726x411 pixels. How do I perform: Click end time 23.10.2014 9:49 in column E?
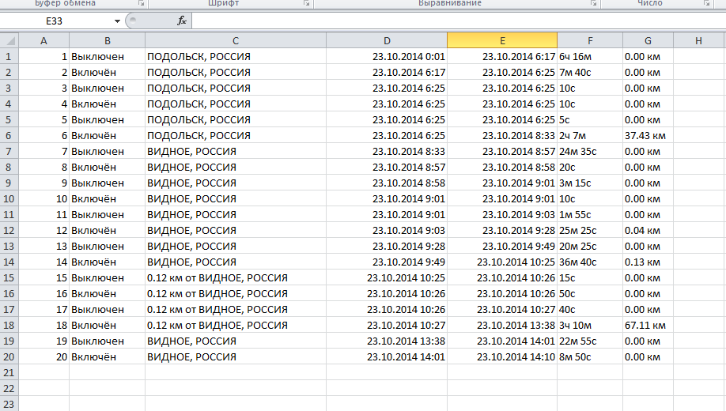[502, 247]
